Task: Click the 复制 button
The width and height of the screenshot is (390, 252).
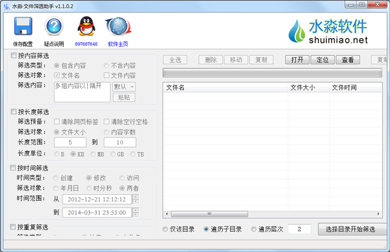Action: click(261, 60)
